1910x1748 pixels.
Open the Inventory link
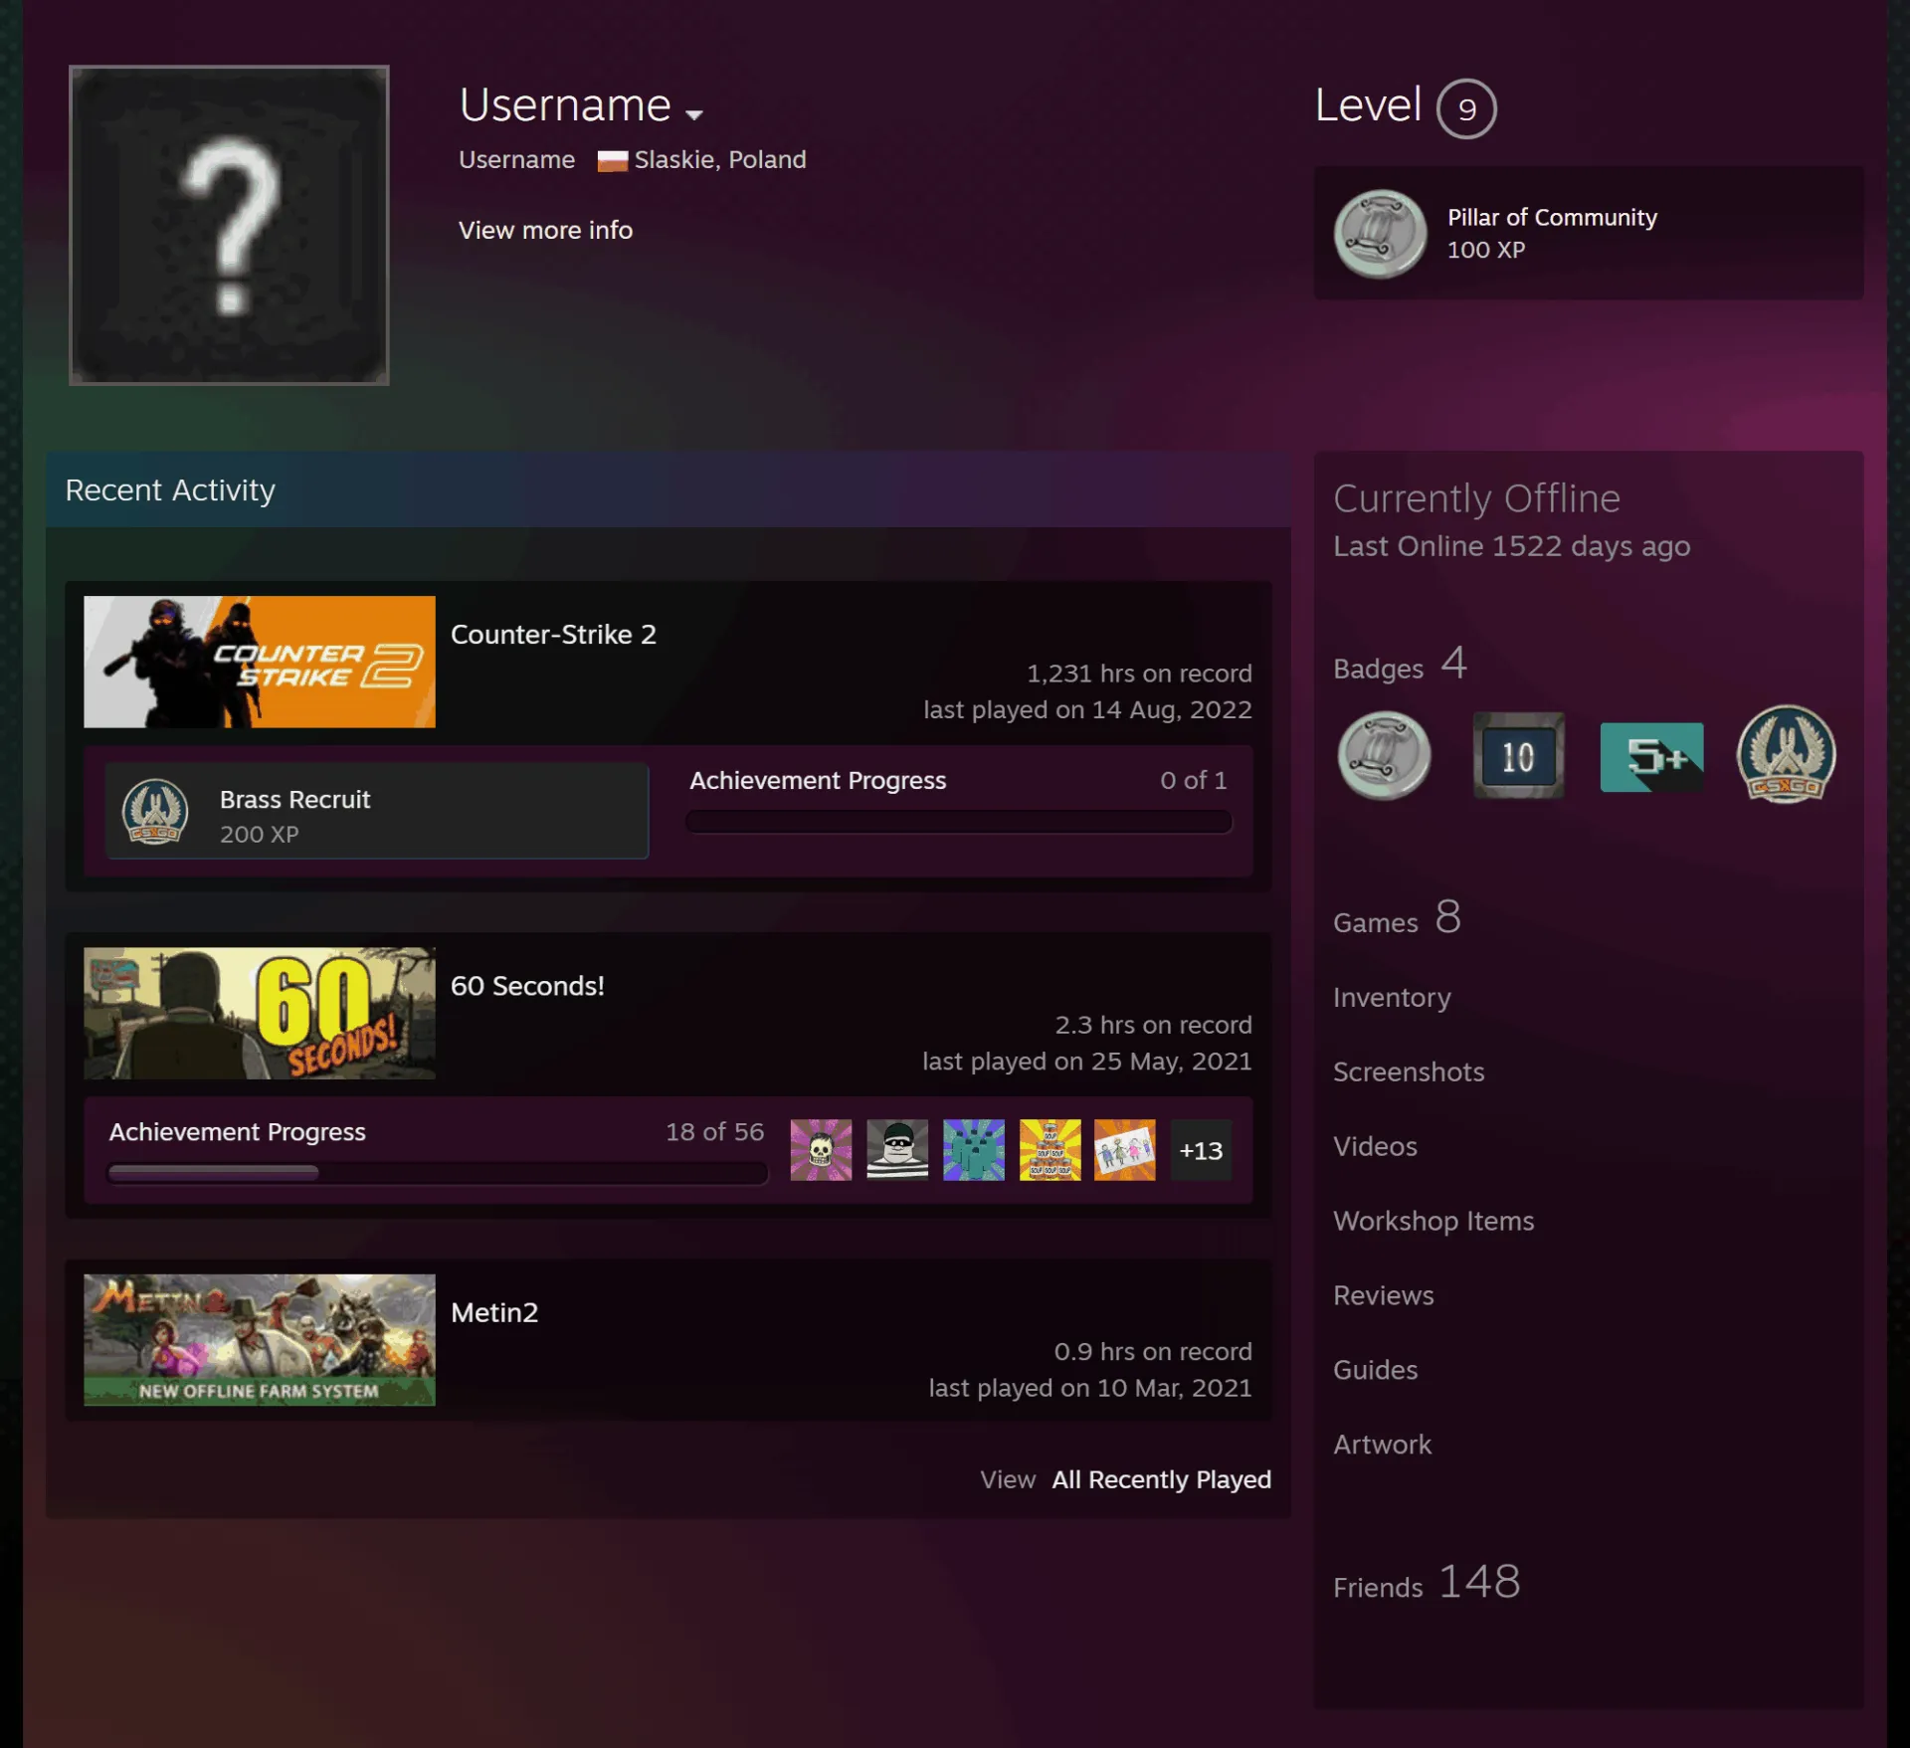(x=1392, y=998)
